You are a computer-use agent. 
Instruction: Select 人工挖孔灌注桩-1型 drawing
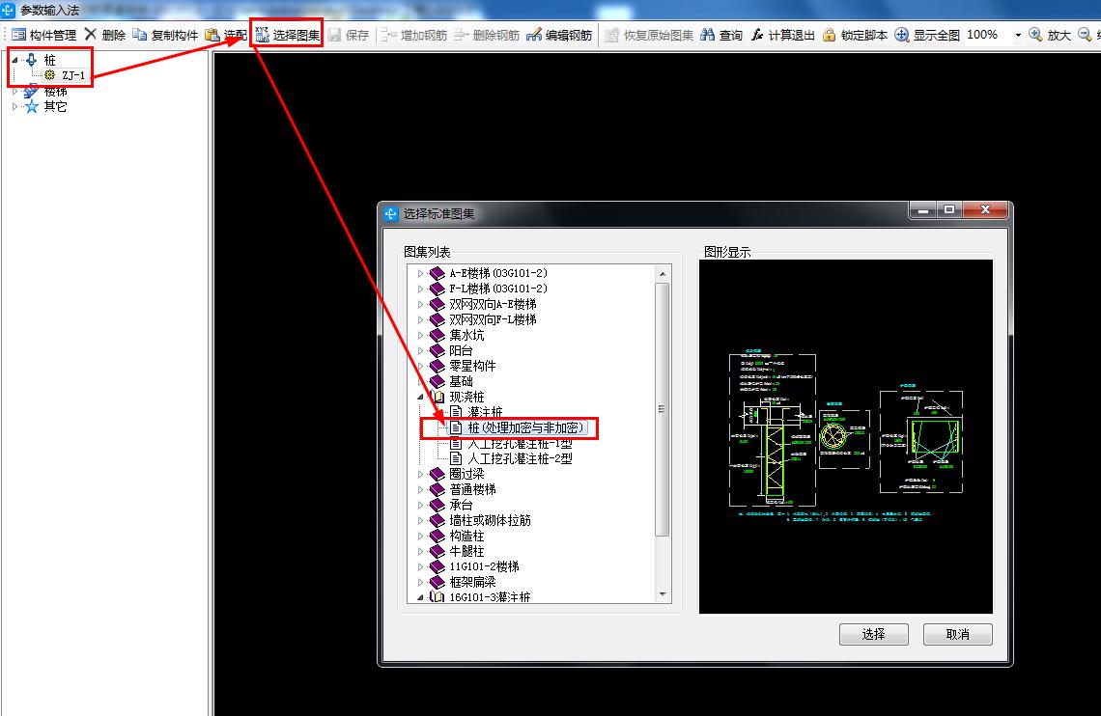pos(520,443)
